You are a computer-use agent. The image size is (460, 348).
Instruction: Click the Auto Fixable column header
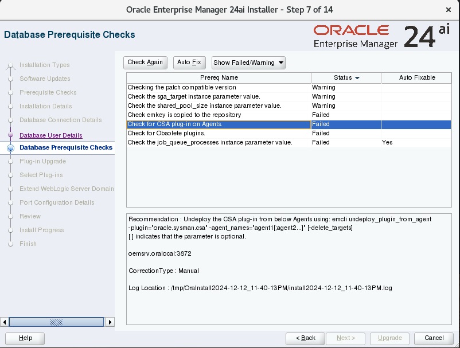click(x=416, y=78)
